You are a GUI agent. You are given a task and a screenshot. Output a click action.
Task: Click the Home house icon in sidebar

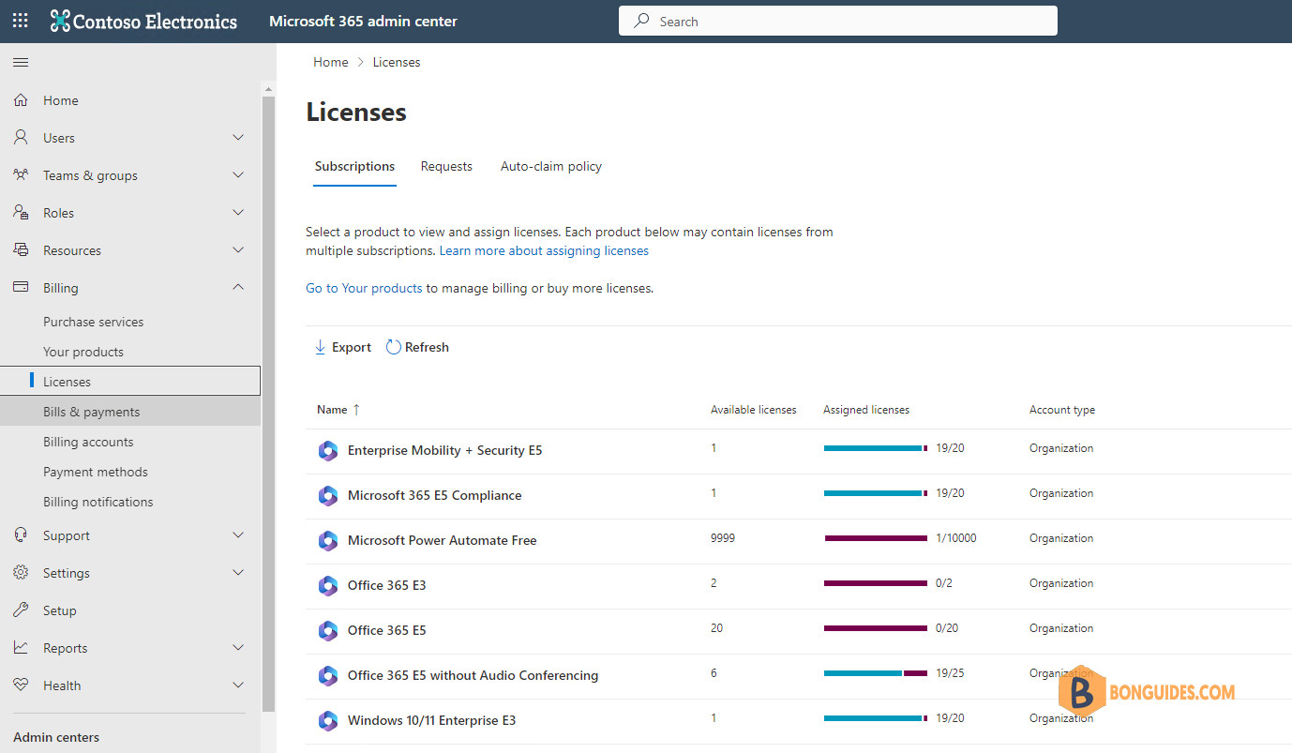click(x=21, y=100)
